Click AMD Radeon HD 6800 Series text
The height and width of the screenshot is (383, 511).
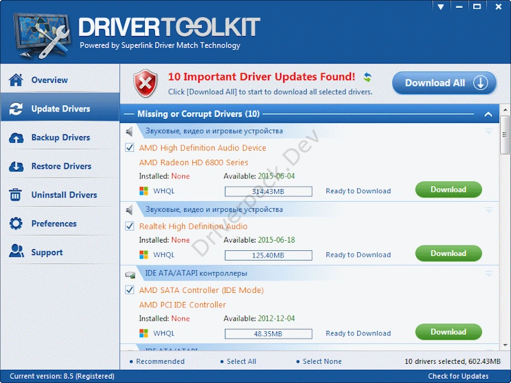click(x=194, y=162)
